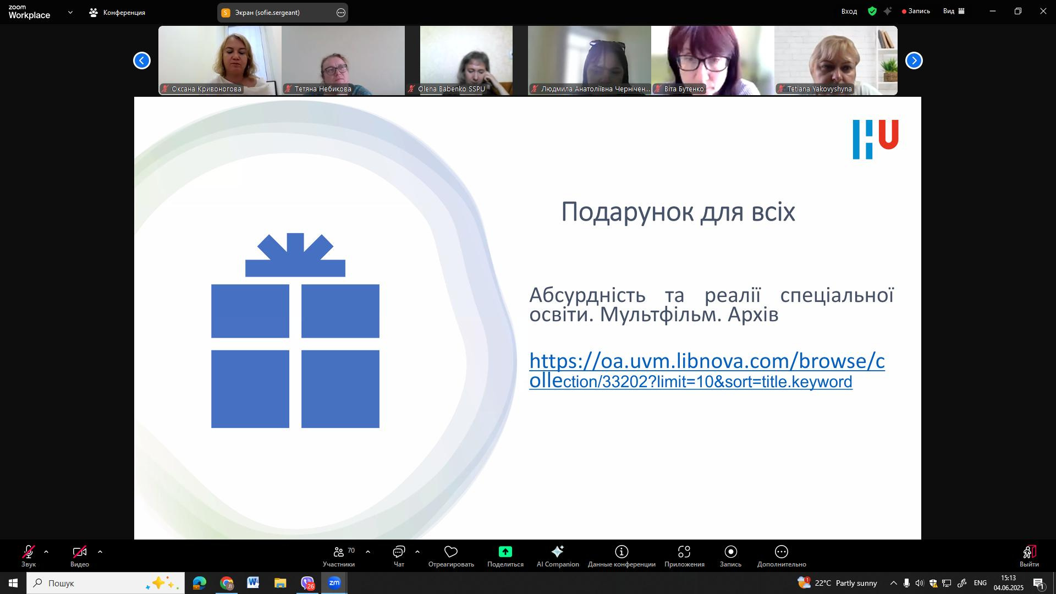Click the Выйти leave meeting button

pos(1029,556)
